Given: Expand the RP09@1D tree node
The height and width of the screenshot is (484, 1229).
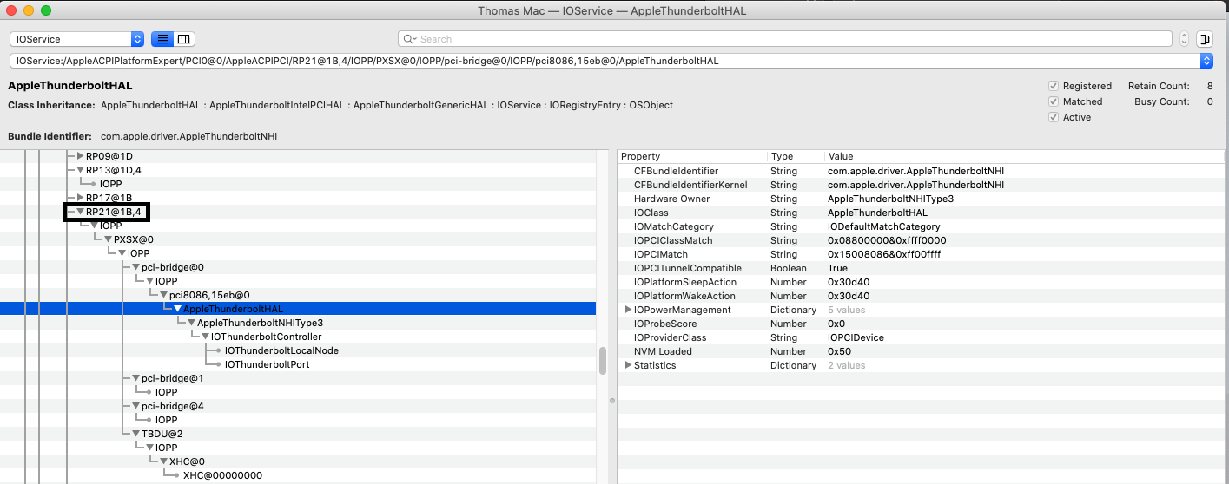Looking at the screenshot, I should (x=80, y=156).
